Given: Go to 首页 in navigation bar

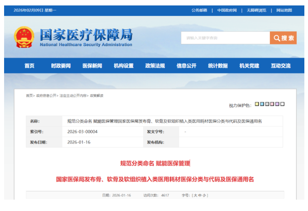Looking at the screenshot, I should tap(29, 66).
